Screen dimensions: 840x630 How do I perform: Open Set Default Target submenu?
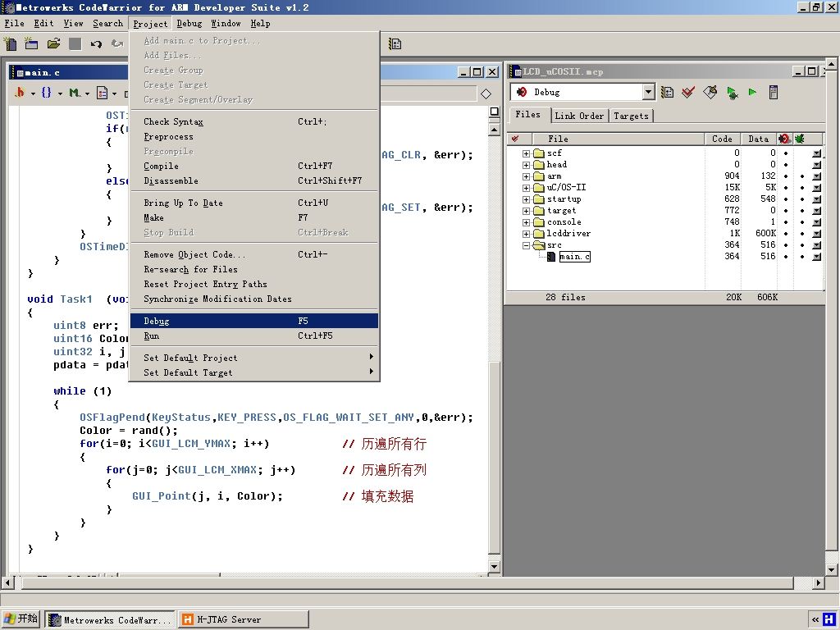click(x=254, y=372)
